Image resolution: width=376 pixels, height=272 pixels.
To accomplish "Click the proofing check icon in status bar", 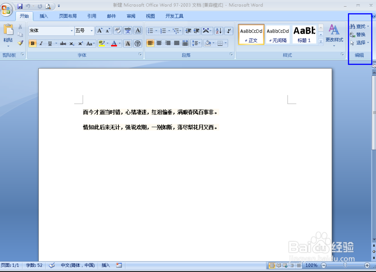I will tap(52, 265).
